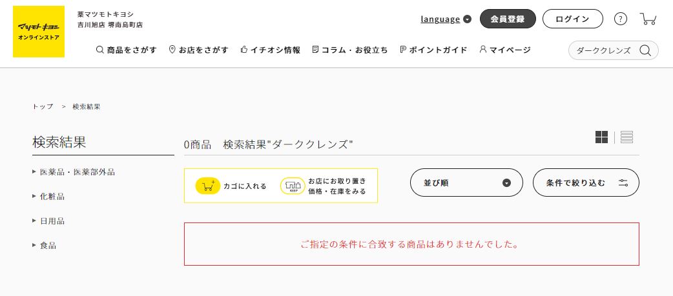The height and width of the screenshot is (296, 673).
Task: Expand the 医薬品・医薬部外品 category
Action: pyautogui.click(x=74, y=172)
